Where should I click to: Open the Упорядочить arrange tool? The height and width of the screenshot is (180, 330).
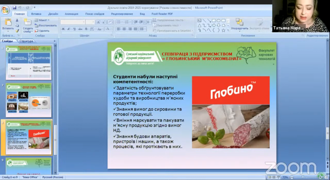(239, 24)
